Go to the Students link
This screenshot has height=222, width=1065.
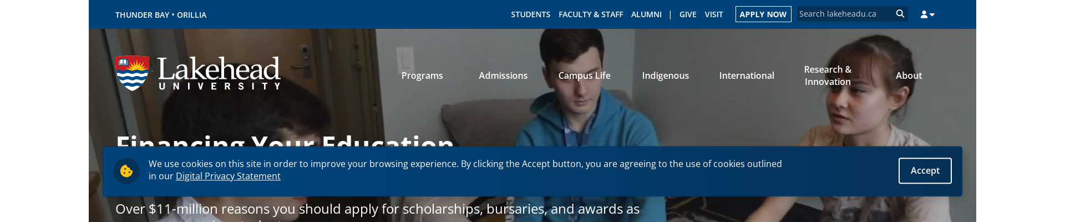pos(530,14)
